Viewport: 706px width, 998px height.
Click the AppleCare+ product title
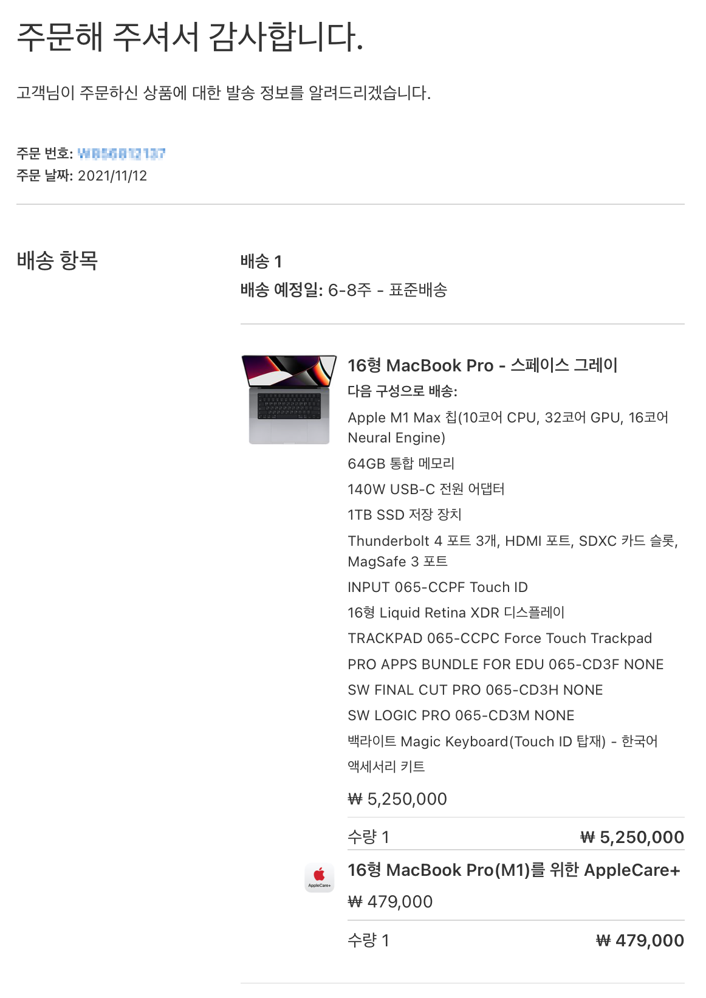click(513, 870)
